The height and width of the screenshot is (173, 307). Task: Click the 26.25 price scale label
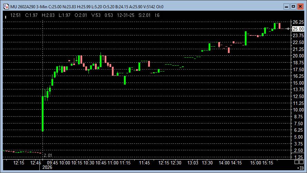click(298, 22)
